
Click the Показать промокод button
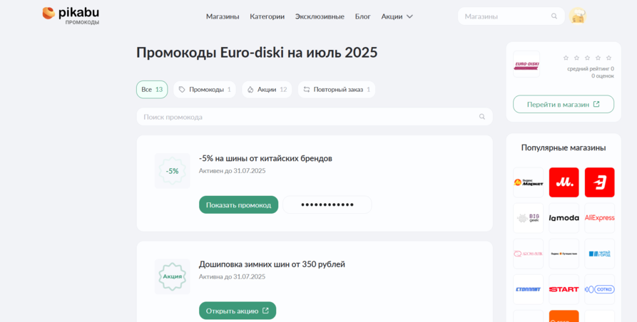(x=238, y=204)
